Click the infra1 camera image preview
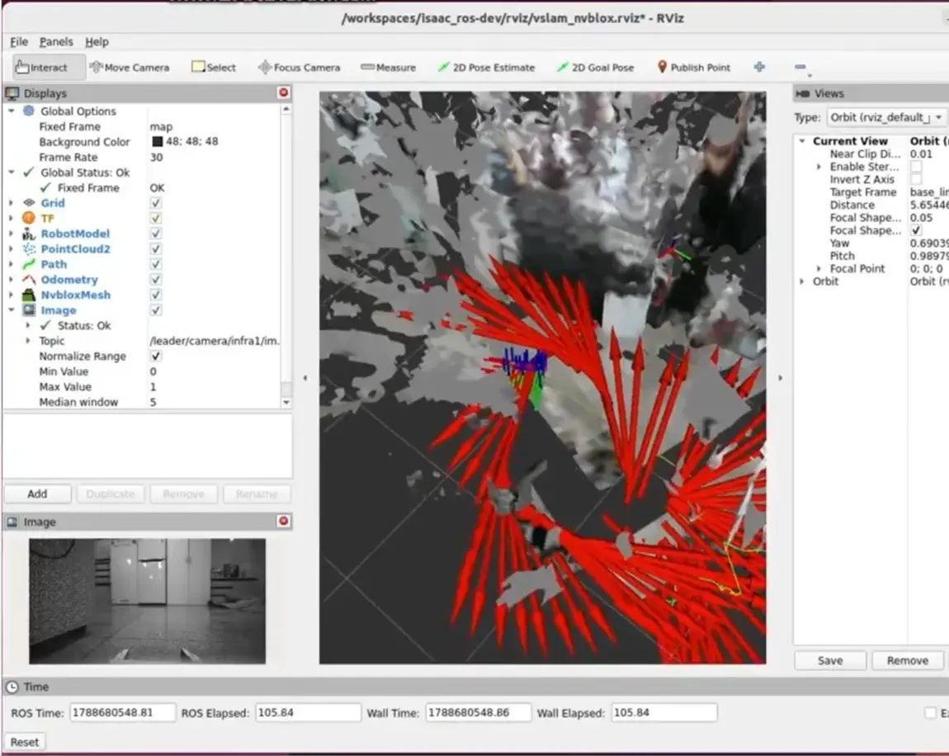 pyautogui.click(x=147, y=601)
